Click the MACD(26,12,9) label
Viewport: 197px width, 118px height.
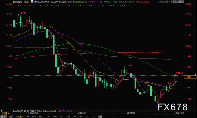21,111
